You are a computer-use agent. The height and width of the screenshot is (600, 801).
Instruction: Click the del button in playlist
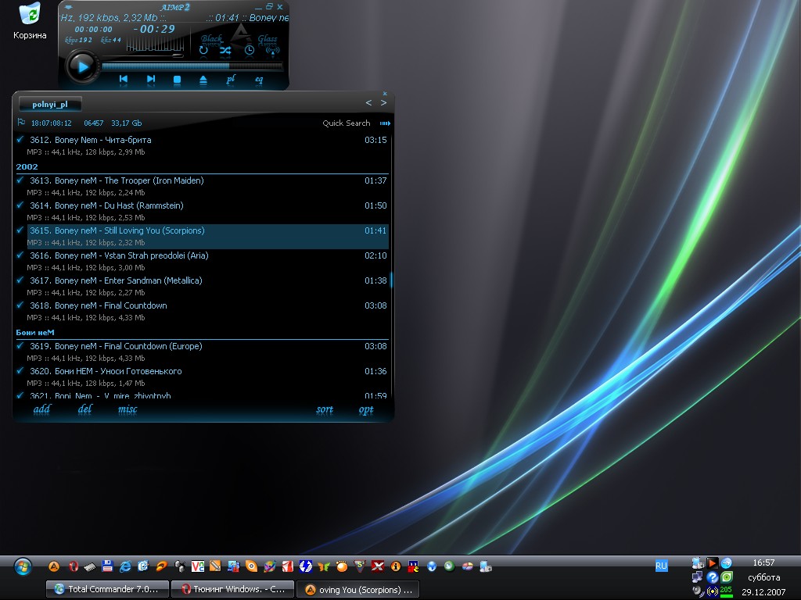point(85,409)
